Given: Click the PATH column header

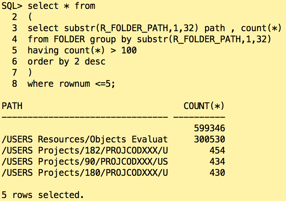Looking at the screenshot, I should tap(12, 106).
